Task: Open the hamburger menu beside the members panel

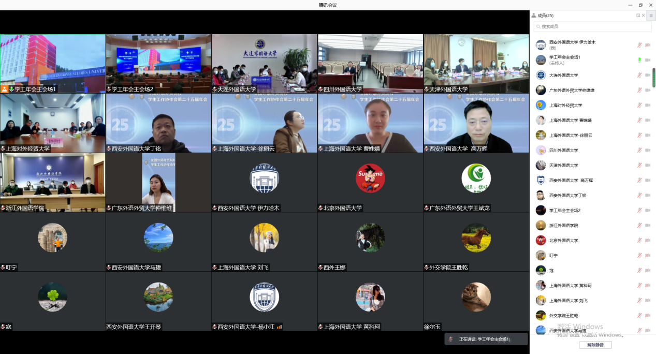Action: pyautogui.click(x=651, y=16)
